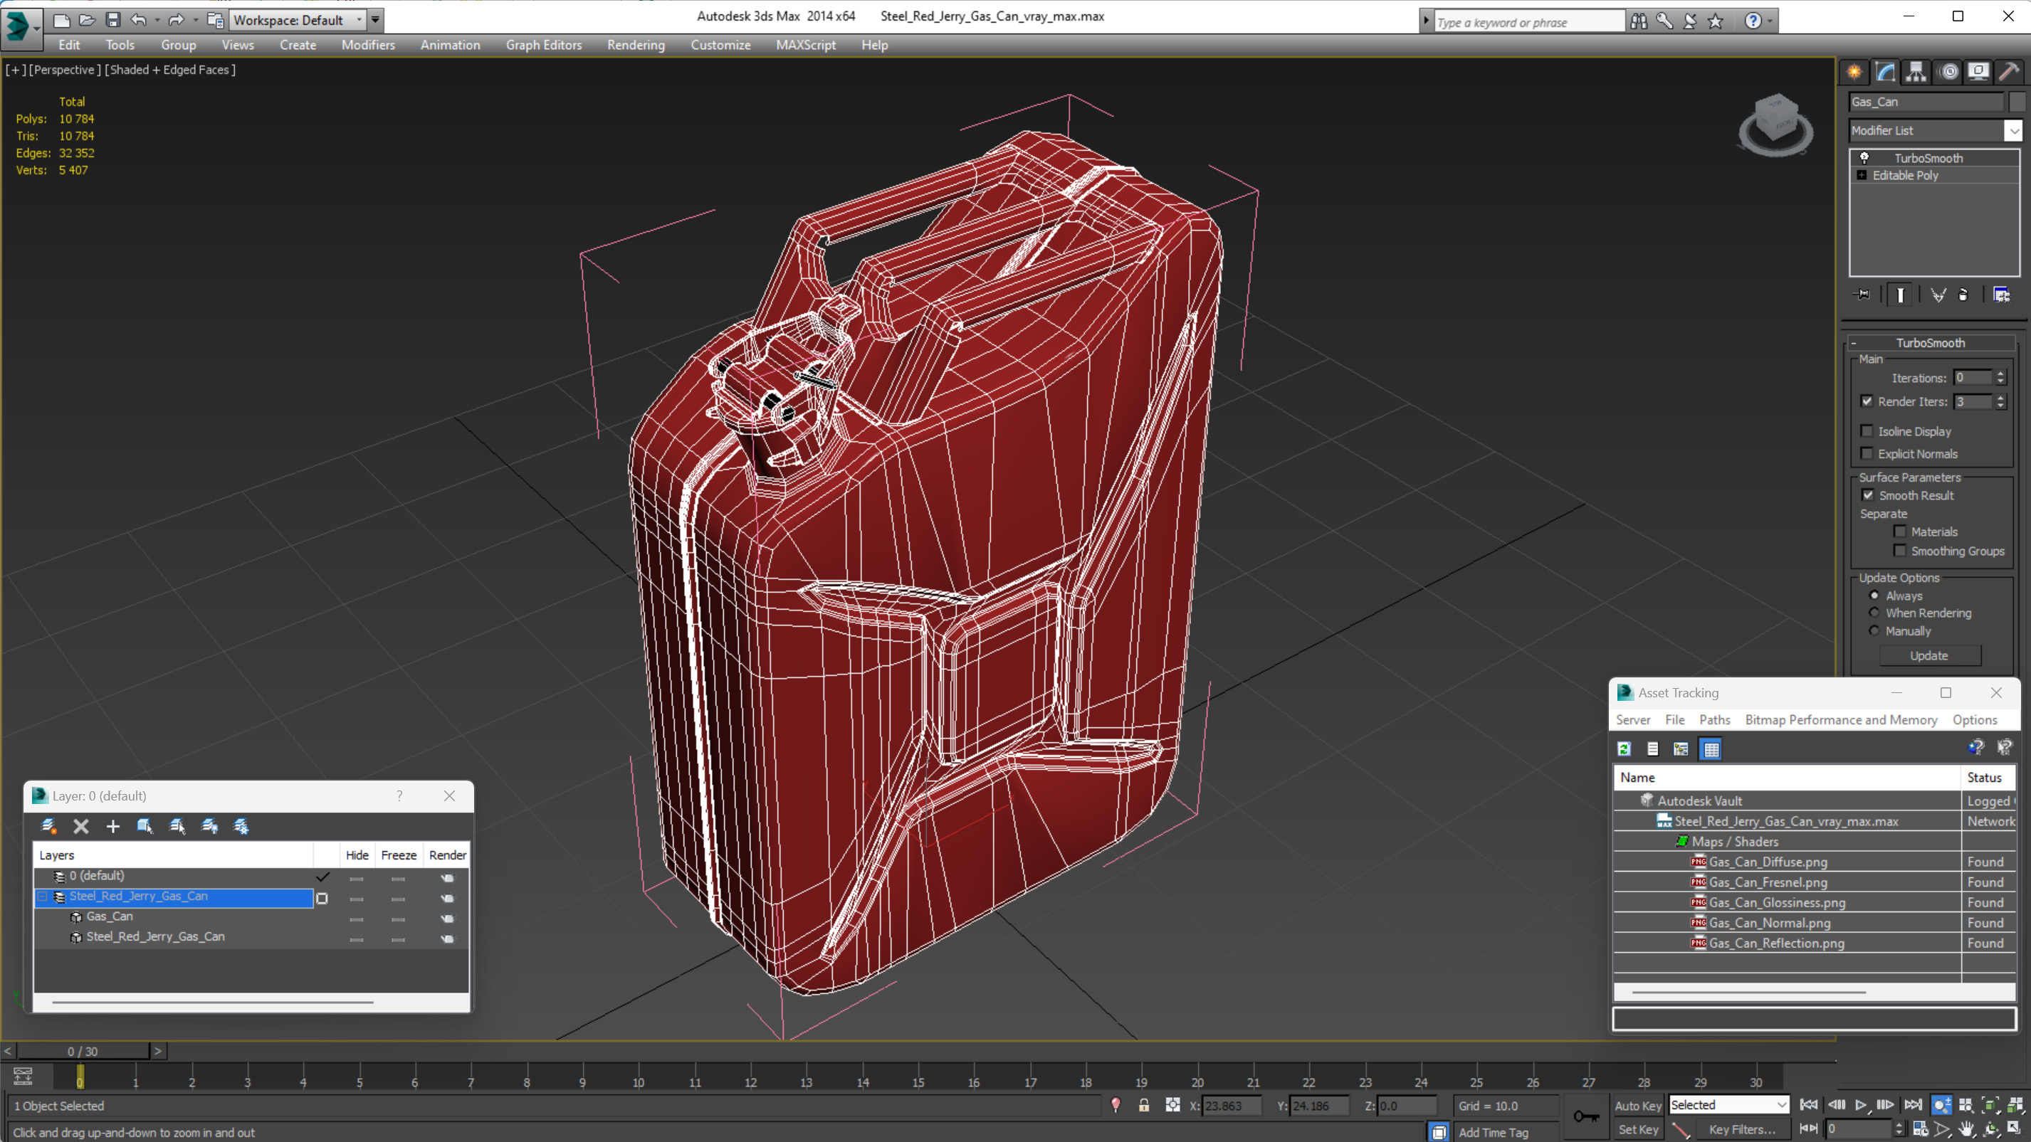Viewport: 2031px width, 1142px height.
Task: Open the Create command panel tab
Action: click(x=1854, y=73)
